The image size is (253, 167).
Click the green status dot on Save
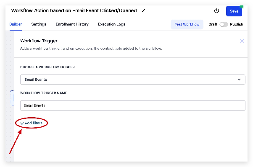pos(241,6)
